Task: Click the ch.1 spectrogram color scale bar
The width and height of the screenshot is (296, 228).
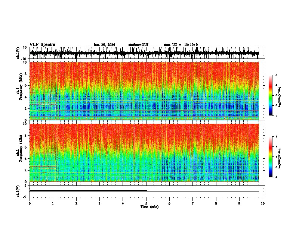Action: click(271, 95)
